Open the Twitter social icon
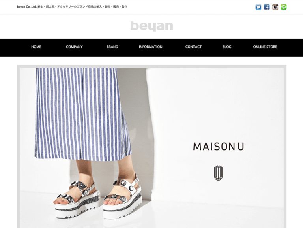Image resolution: width=303 pixels, height=228 pixels. [258, 7]
